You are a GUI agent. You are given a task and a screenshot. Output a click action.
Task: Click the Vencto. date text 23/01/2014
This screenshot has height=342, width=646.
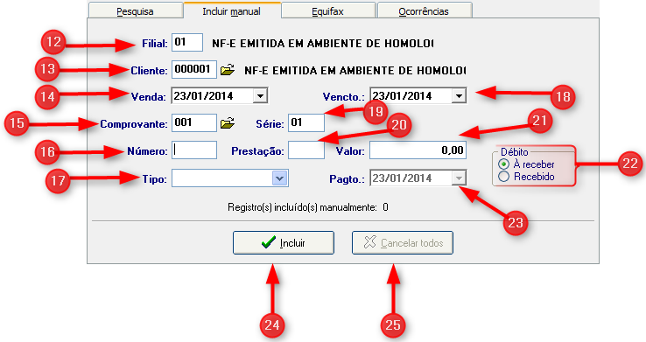402,96
